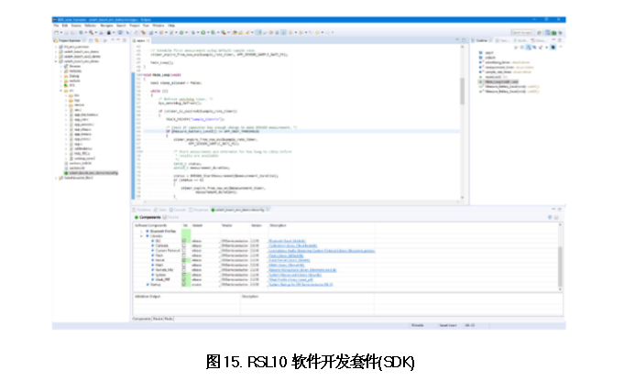Select the app.h include in Outline
Image resolution: width=624 pixels, height=381 pixels.
(x=487, y=52)
